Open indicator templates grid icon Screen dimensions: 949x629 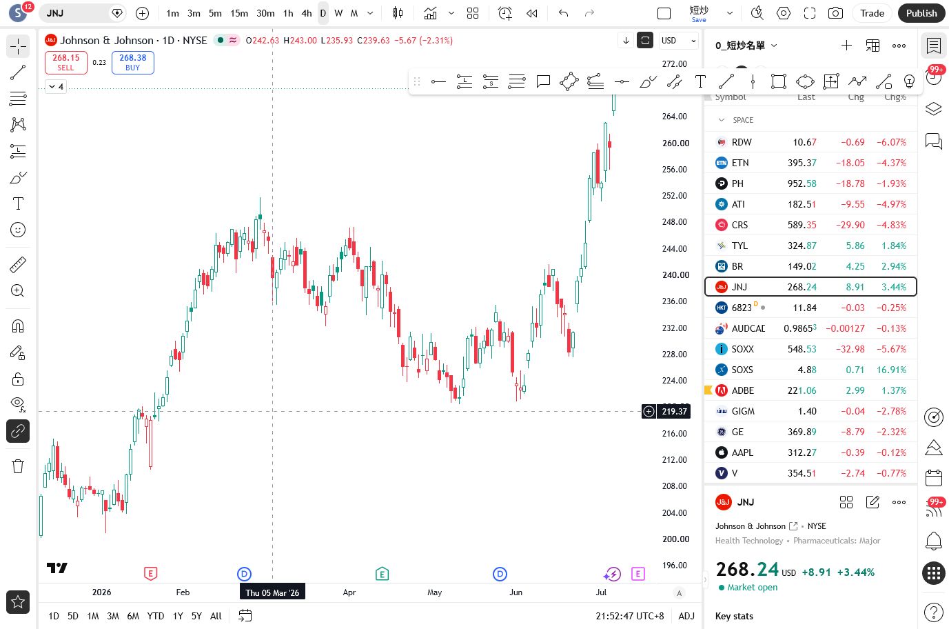[473, 13]
